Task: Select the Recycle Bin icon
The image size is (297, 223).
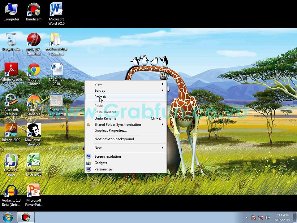Action: coord(11,42)
